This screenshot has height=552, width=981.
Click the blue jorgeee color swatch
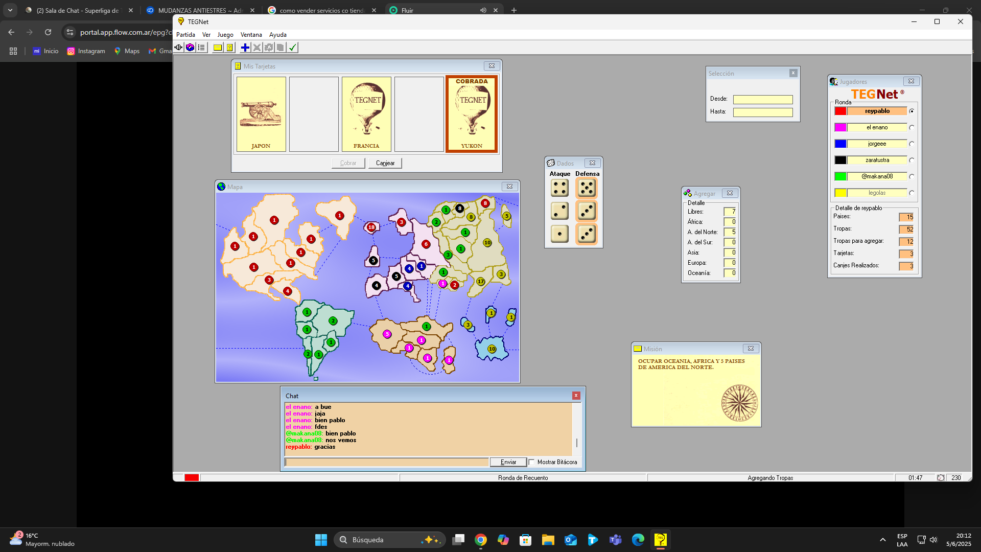pyautogui.click(x=840, y=144)
